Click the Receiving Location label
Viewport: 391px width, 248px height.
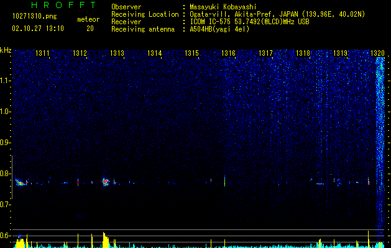(x=145, y=14)
